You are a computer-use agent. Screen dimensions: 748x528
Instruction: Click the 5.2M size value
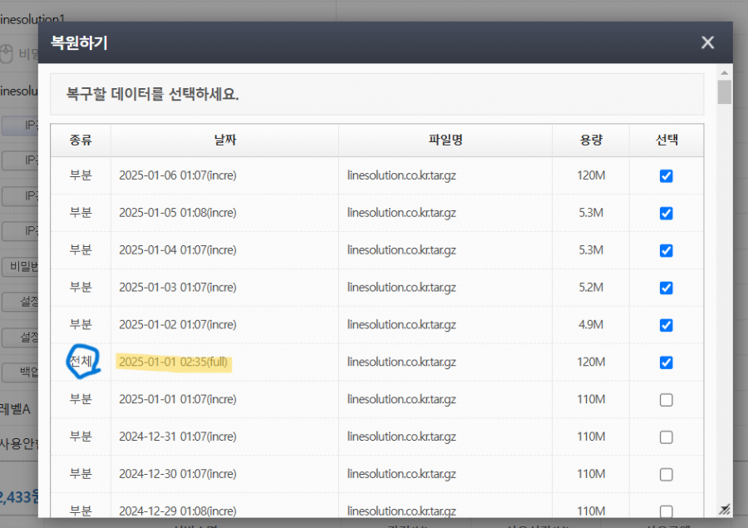click(591, 287)
